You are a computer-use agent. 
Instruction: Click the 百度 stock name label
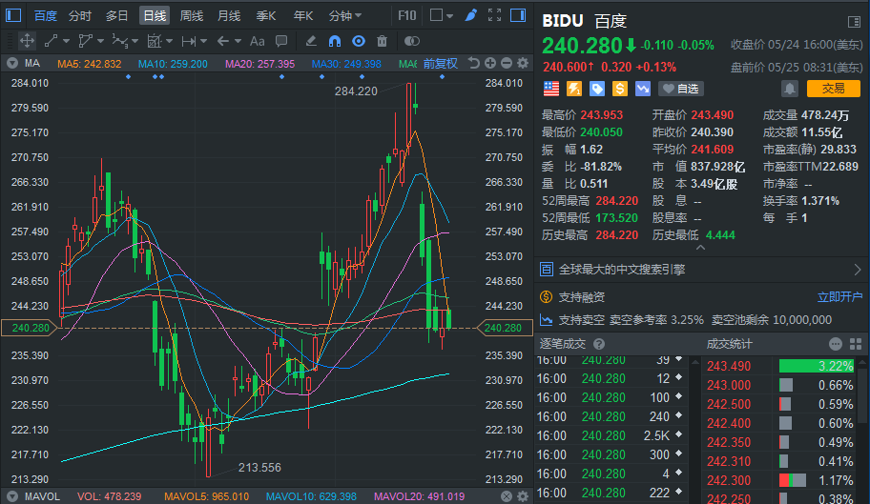(46, 15)
